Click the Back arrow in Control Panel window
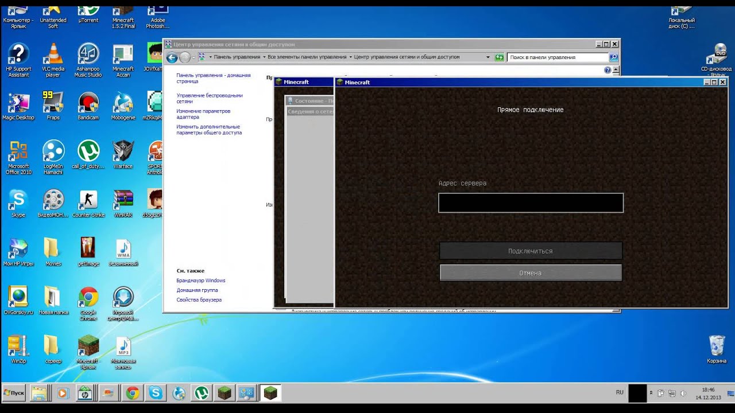735x413 pixels. 172,57
